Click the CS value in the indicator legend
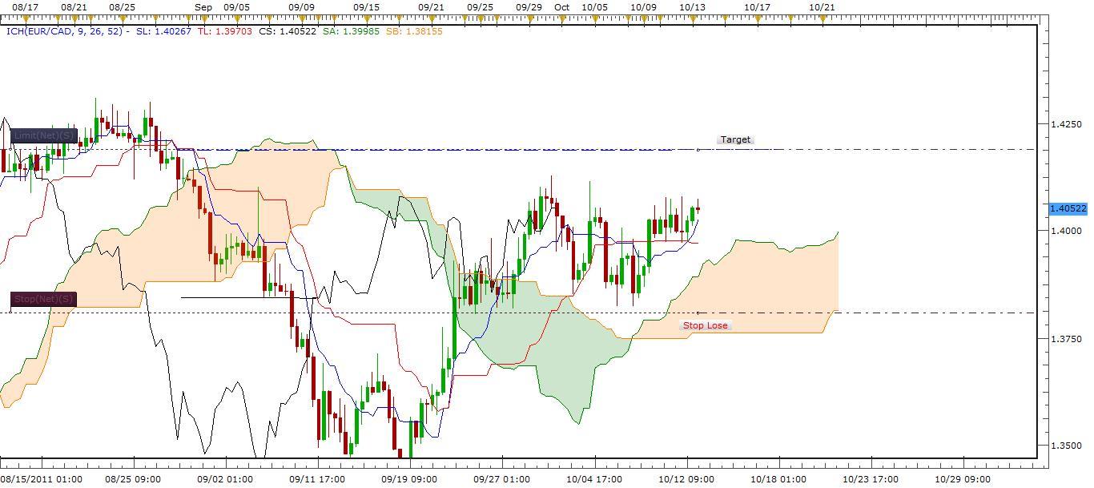 [288, 31]
